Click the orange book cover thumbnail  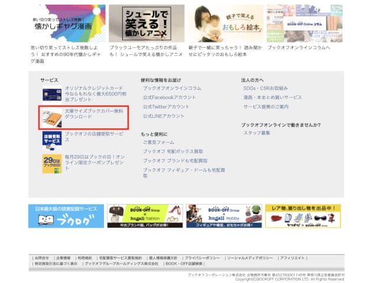pyautogui.click(x=52, y=118)
